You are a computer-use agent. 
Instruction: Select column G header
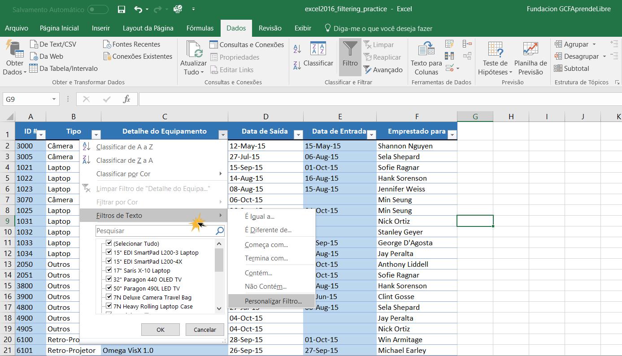click(475, 117)
